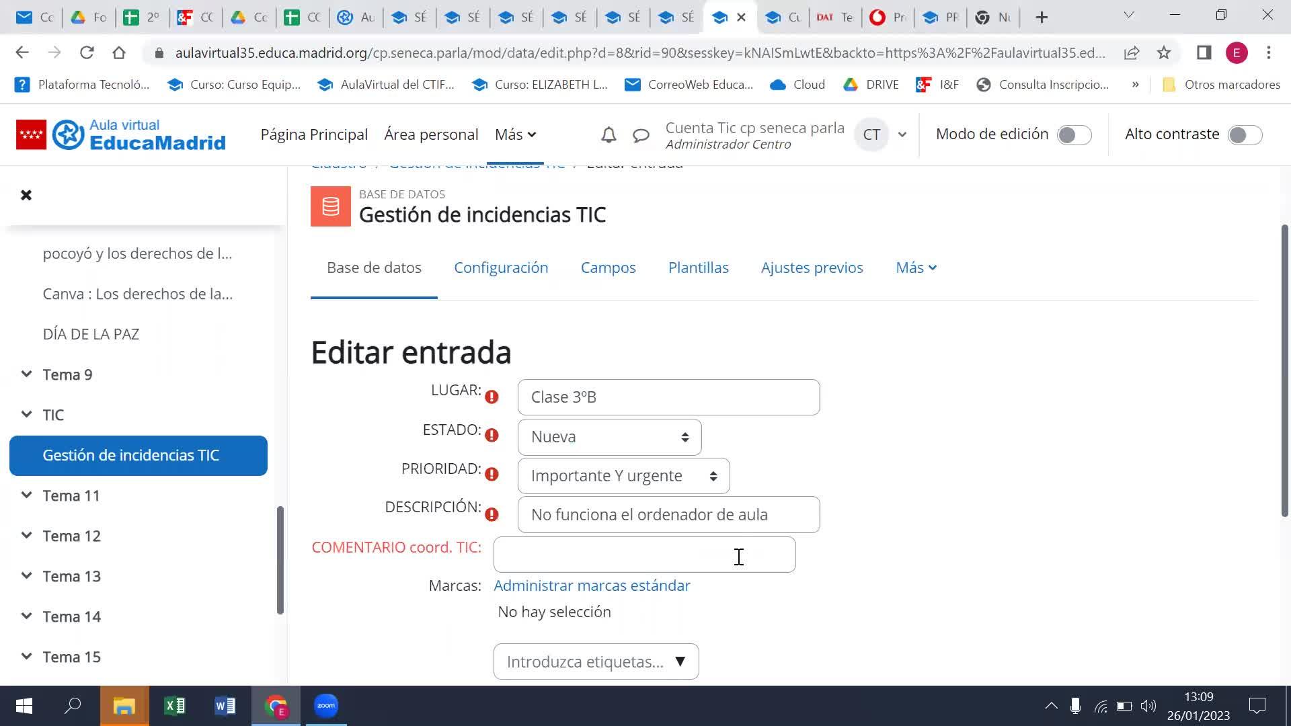
Task: Open the ESTADO dropdown showing Nueva
Action: (x=609, y=437)
